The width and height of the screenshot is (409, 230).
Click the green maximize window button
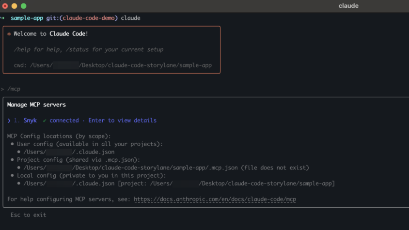coord(23,6)
